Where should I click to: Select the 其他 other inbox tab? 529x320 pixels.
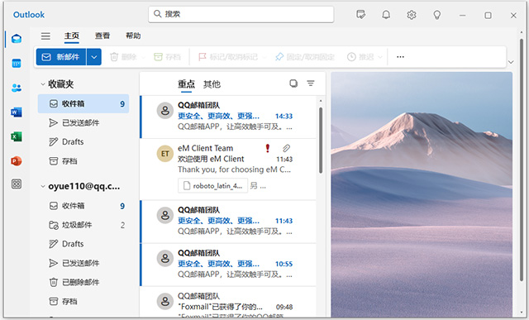pyautogui.click(x=212, y=84)
